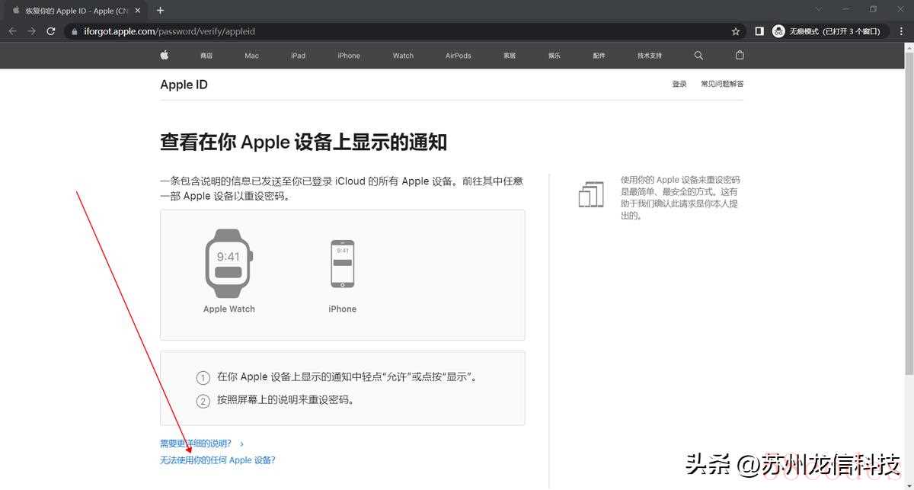Click the 需要更详细的说明 link
This screenshot has width=914, height=490.
[196, 444]
